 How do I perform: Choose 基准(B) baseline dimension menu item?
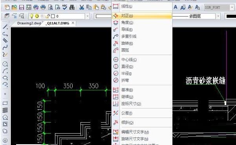coord(142,90)
